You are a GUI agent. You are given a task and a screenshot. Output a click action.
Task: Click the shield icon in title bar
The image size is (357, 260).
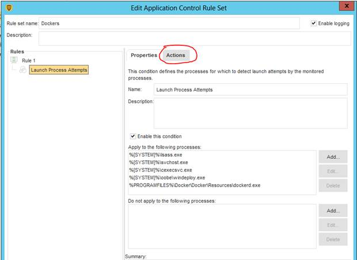(9, 8)
